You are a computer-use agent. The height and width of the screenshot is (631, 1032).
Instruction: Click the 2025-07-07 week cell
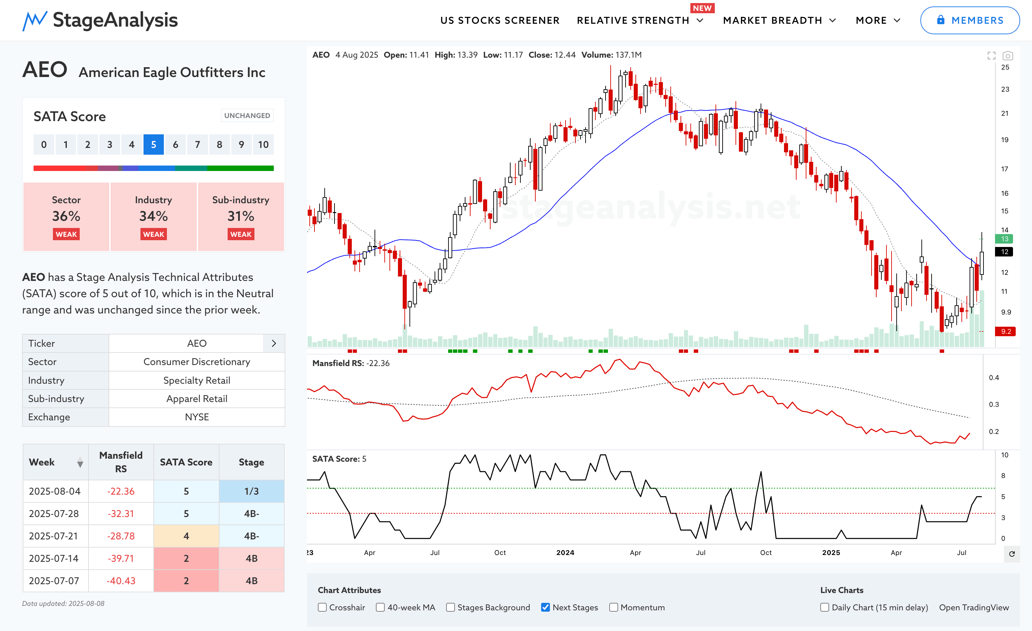[56, 581]
